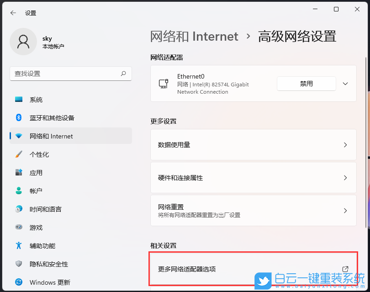Open 蓝牙和其他设备 via its Bluetooth icon
This screenshot has height=292, width=370.
[18, 117]
